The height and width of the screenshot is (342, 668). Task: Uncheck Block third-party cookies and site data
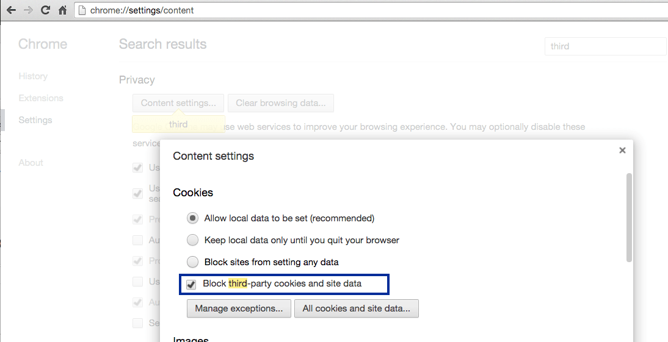(191, 284)
